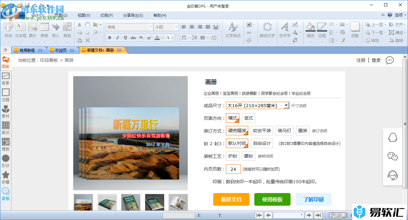The image size is (408, 220).
Task: Expand the 下一层 send backward dropdown
Action: point(386,32)
